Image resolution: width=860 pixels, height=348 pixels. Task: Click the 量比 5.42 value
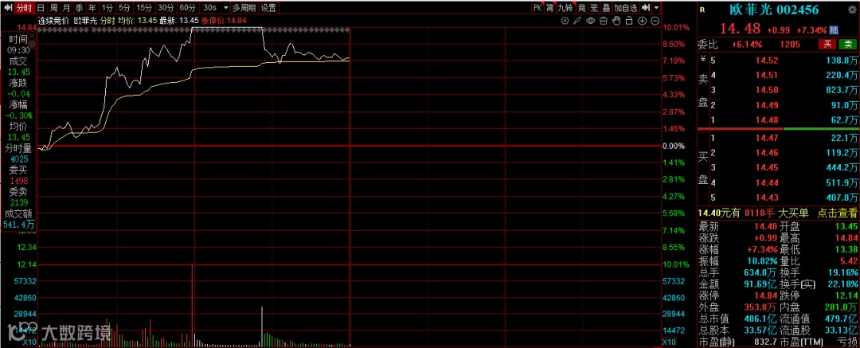[x=849, y=260]
